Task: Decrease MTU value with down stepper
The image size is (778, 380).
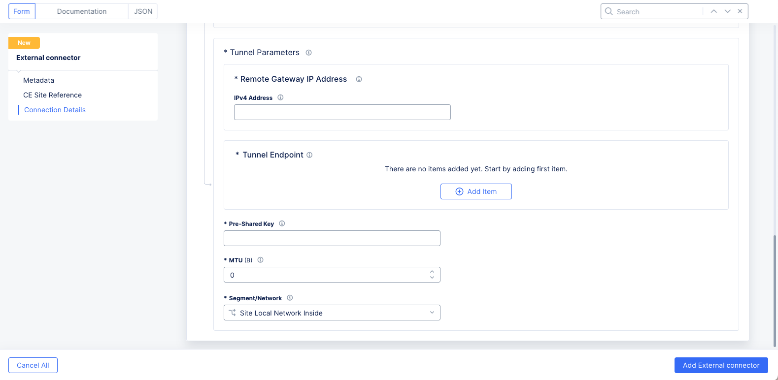Action: coord(432,278)
